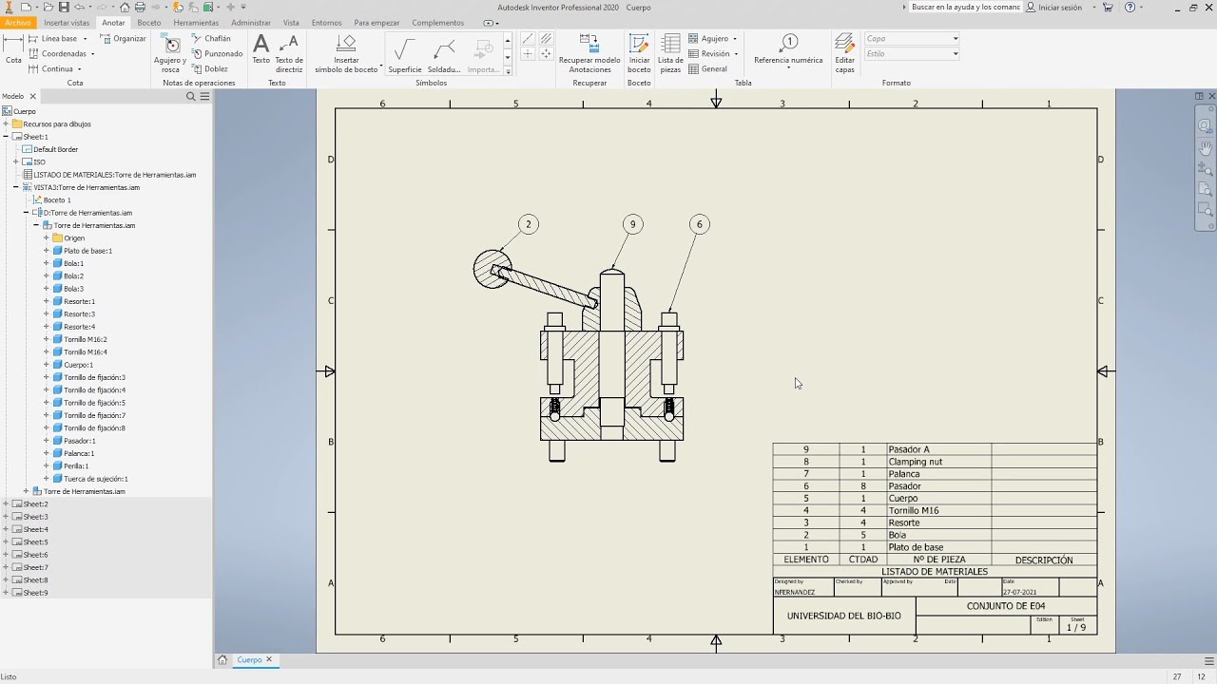
Task: Click the shopping cart icon
Action: (x=1108, y=7)
